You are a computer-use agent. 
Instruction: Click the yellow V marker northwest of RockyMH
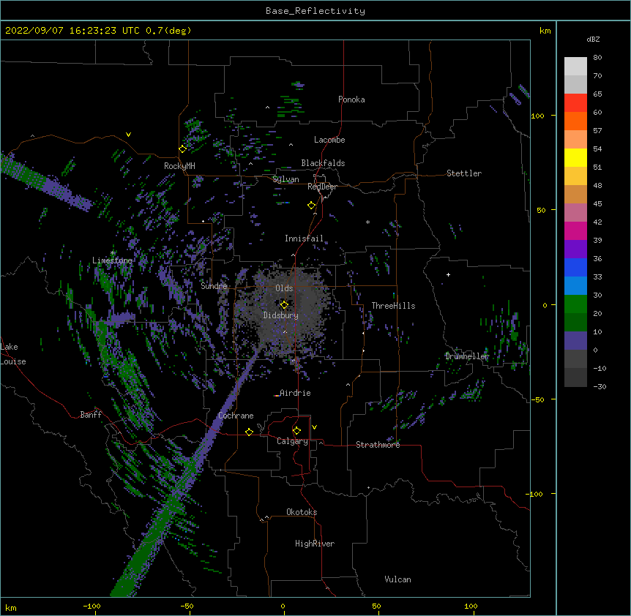coord(128,135)
